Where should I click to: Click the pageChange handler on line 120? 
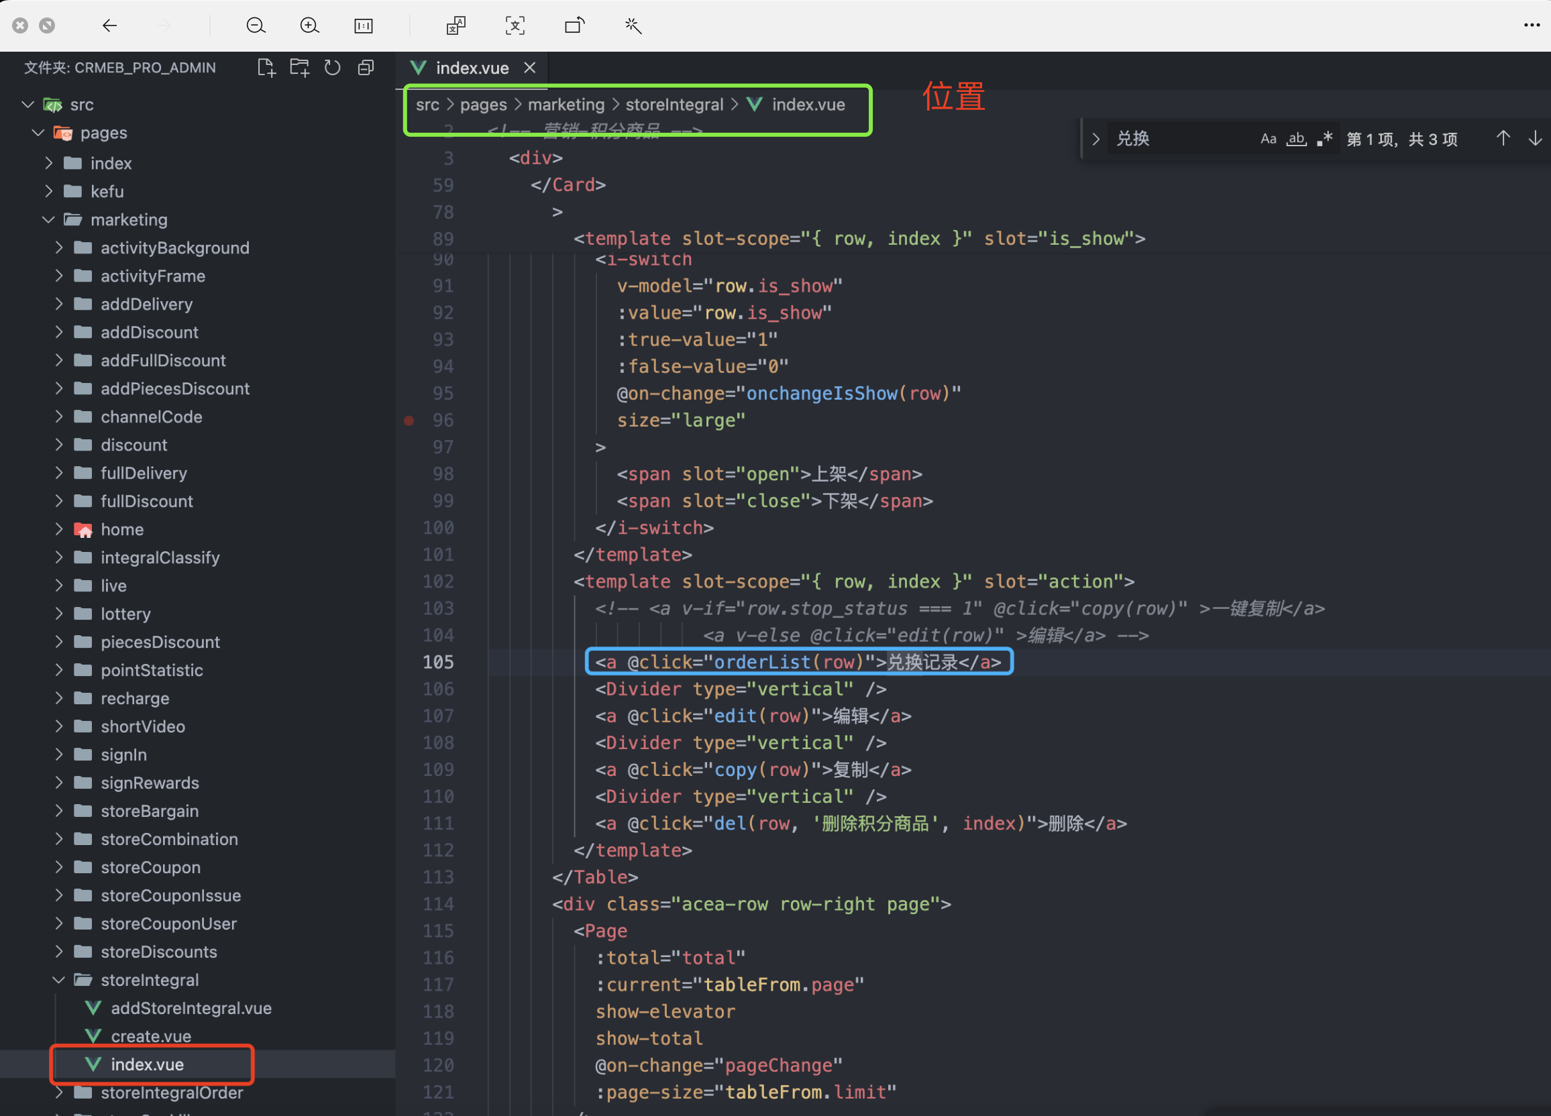pyautogui.click(x=778, y=1066)
